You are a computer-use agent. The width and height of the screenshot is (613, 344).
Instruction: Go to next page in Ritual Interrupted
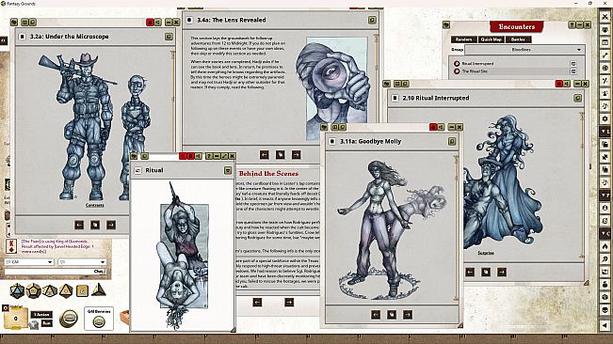pos(502,272)
